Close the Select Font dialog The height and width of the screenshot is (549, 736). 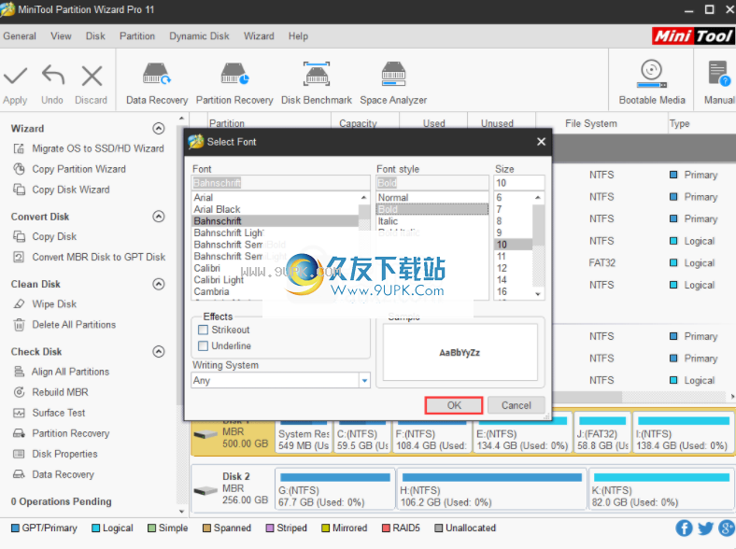point(541,142)
